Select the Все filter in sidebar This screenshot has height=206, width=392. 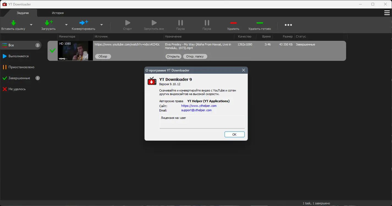[x=21, y=45]
